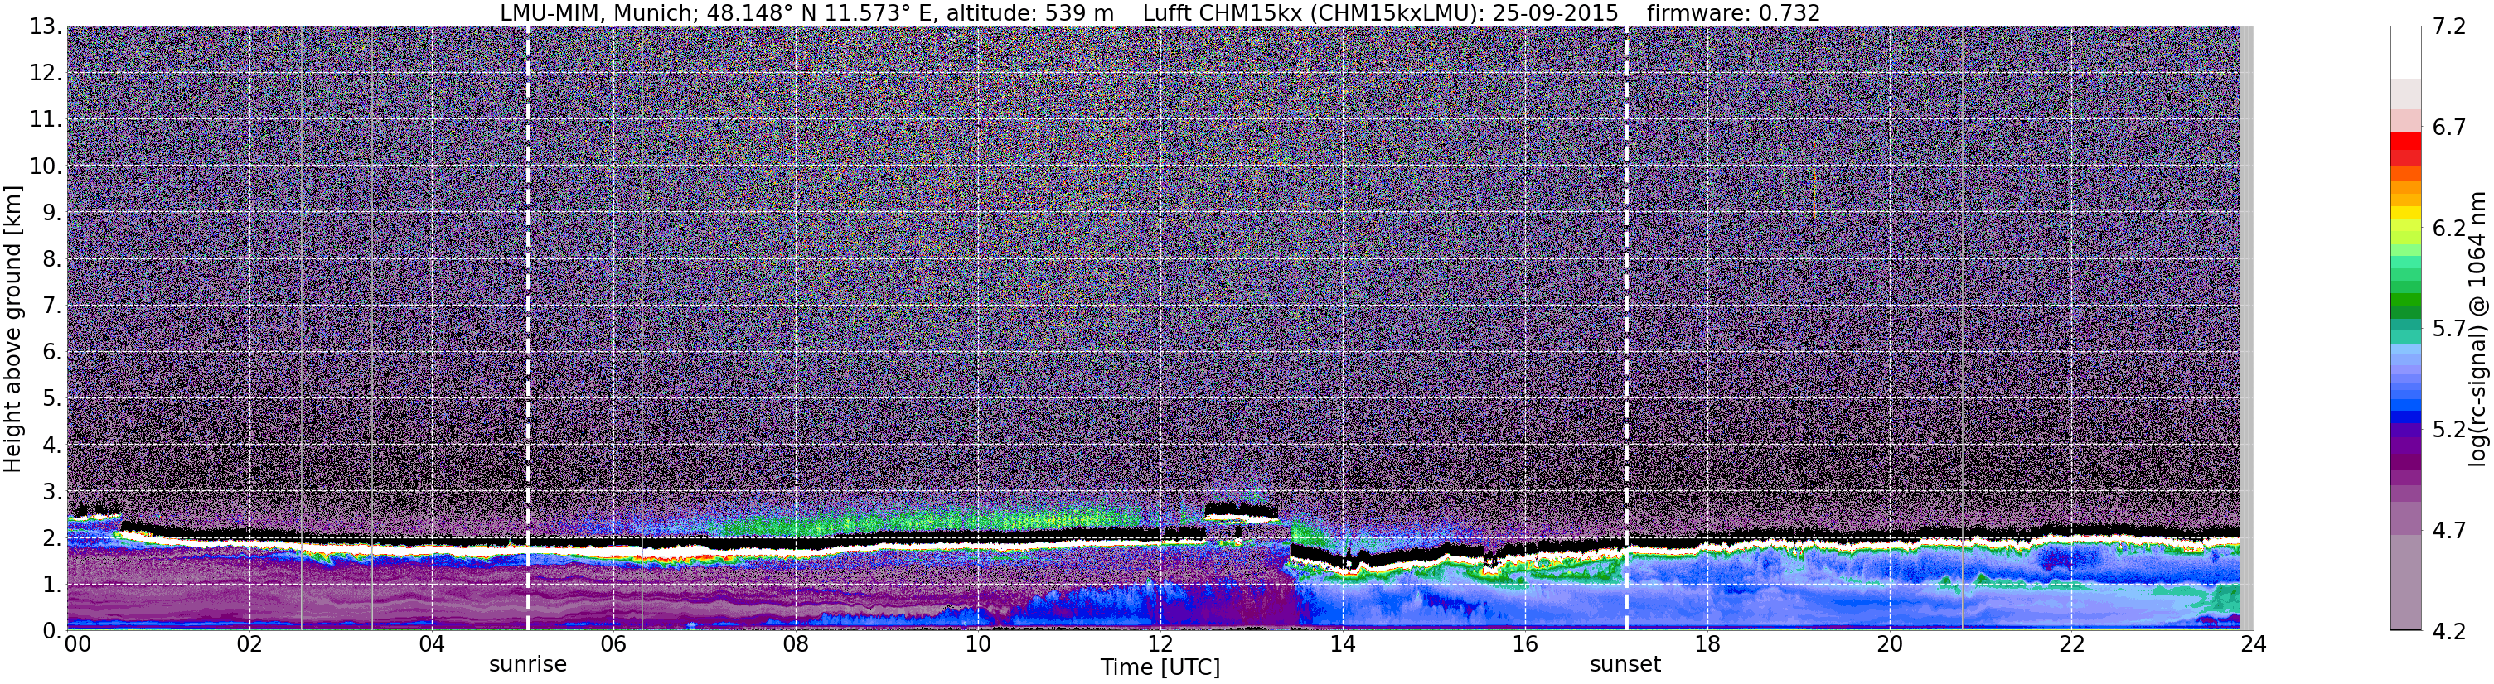Click the 12 tick label on time axis
The width and height of the screenshot is (2494, 684).
[x=1160, y=644]
